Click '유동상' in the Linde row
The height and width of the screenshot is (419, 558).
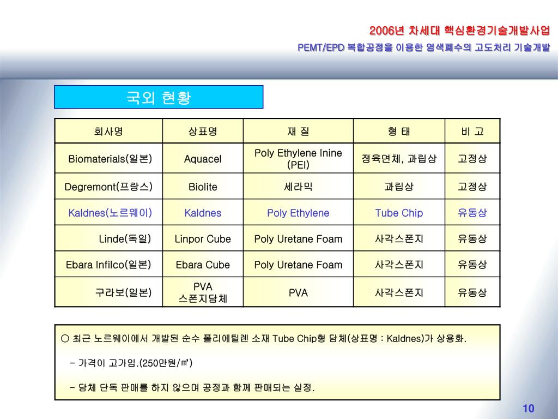click(472, 238)
